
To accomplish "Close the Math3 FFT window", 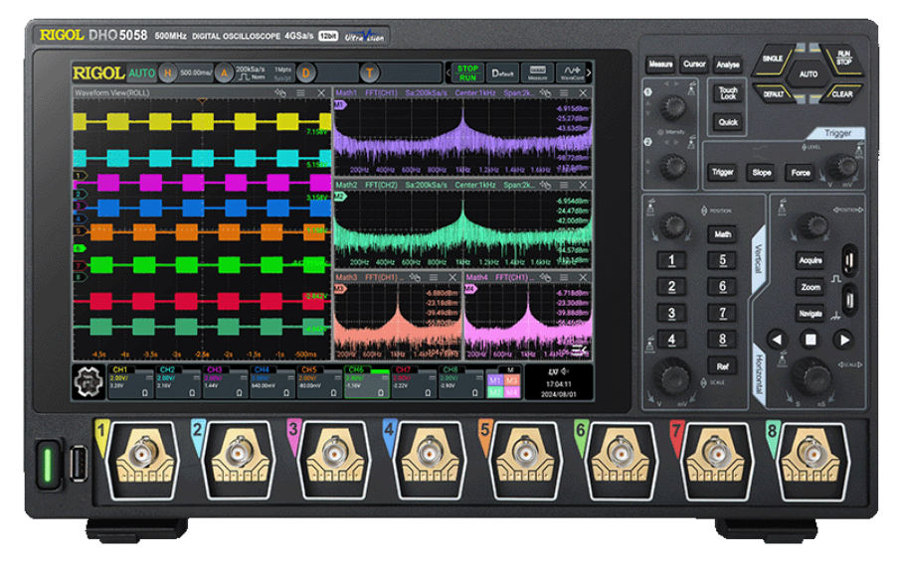I will point(452,277).
